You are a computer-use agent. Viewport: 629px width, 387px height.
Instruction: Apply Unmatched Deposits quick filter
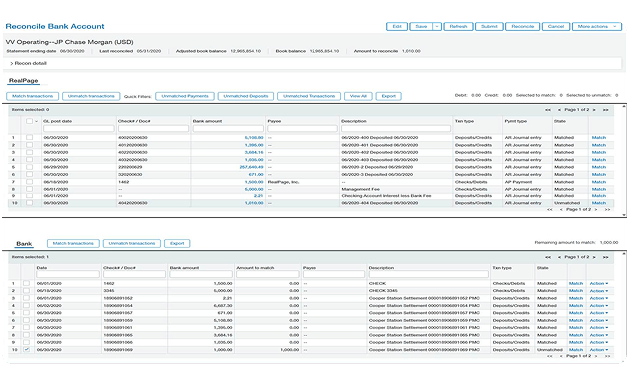tap(245, 96)
